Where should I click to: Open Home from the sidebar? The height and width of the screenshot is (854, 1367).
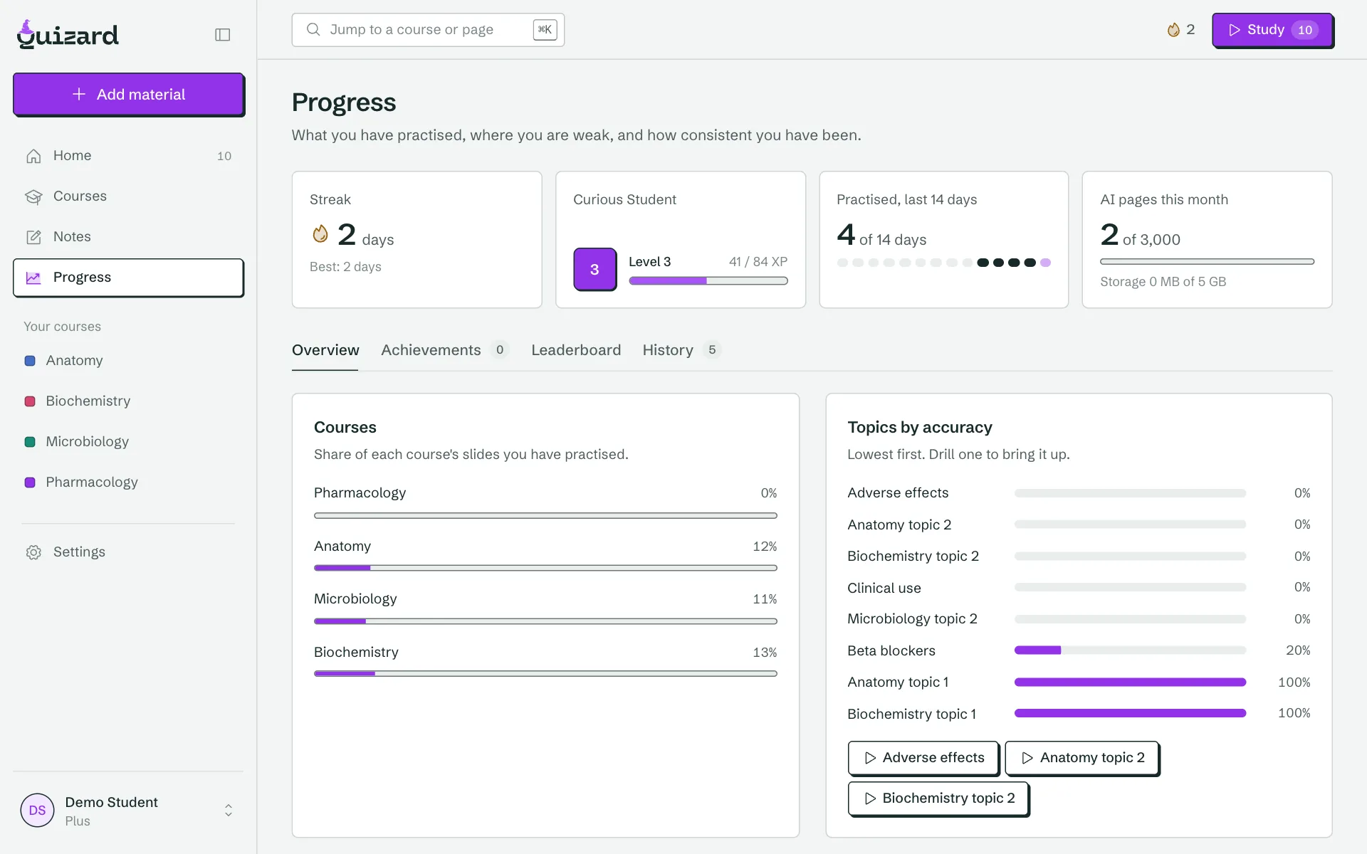coord(128,156)
